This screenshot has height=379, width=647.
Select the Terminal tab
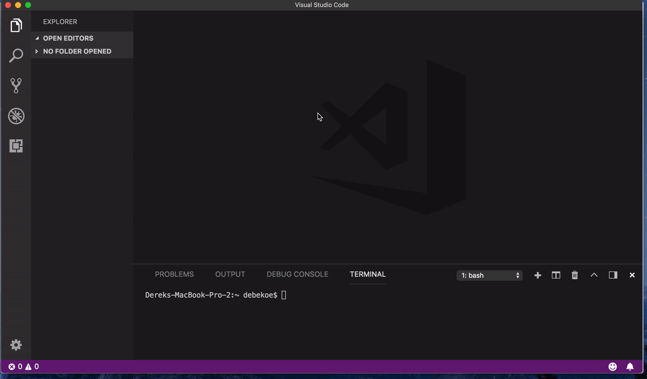click(x=368, y=274)
